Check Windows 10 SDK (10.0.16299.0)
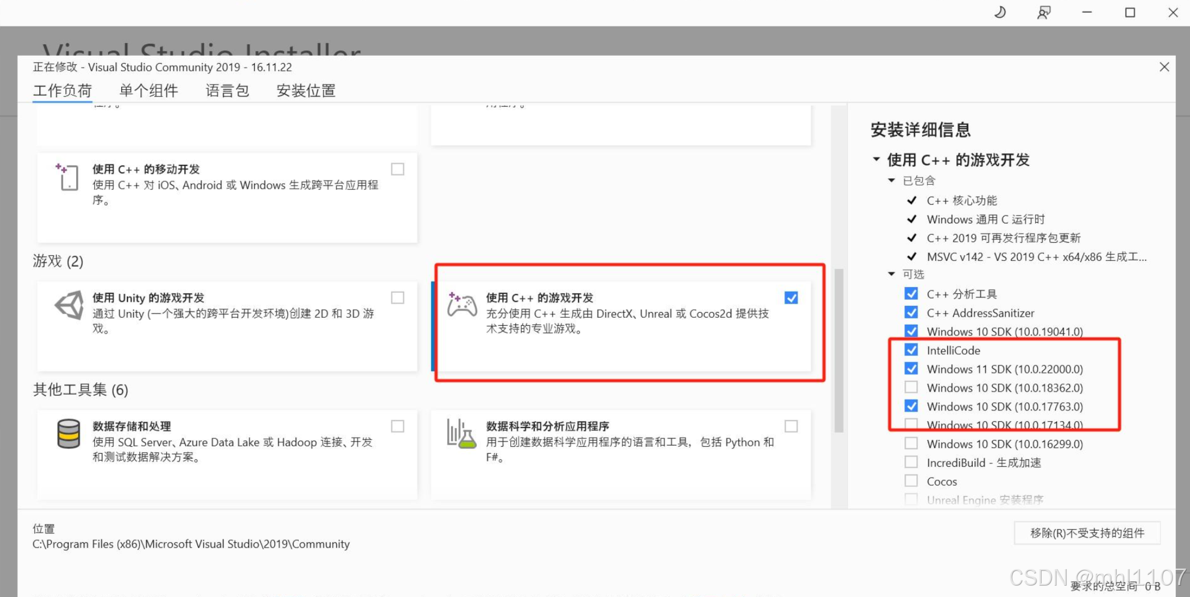1190x597 pixels. point(911,443)
